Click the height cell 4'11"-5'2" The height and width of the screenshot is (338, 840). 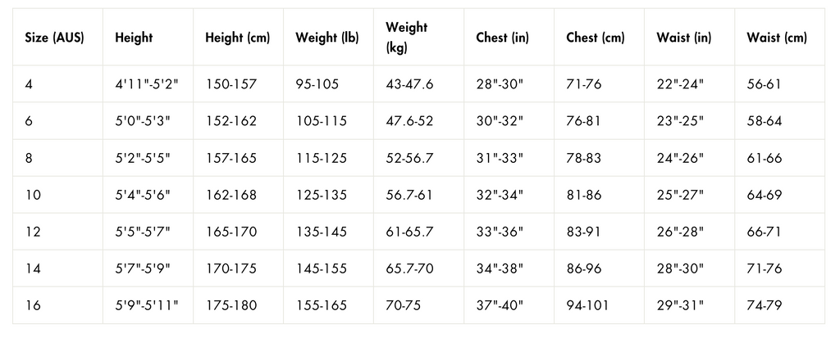pos(144,83)
